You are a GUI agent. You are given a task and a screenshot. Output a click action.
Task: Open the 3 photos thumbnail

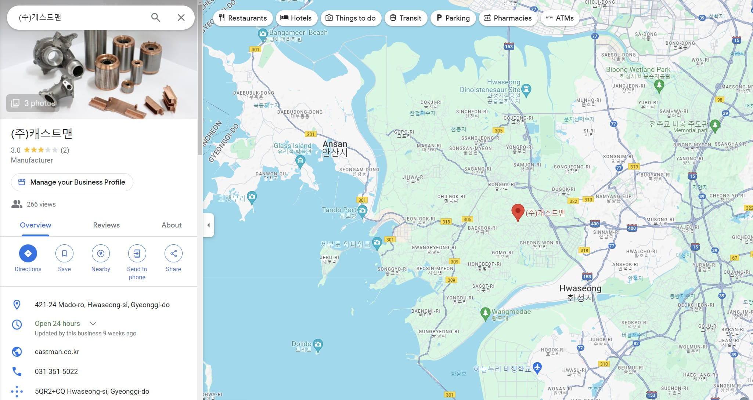pyautogui.click(x=33, y=103)
